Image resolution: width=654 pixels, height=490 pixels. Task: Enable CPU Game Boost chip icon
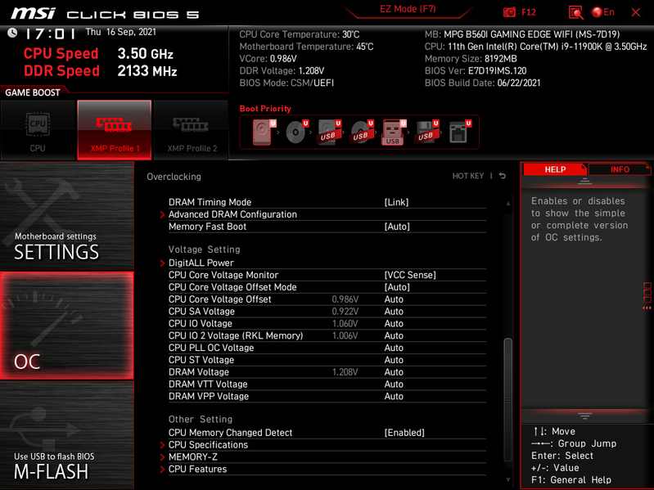38,130
